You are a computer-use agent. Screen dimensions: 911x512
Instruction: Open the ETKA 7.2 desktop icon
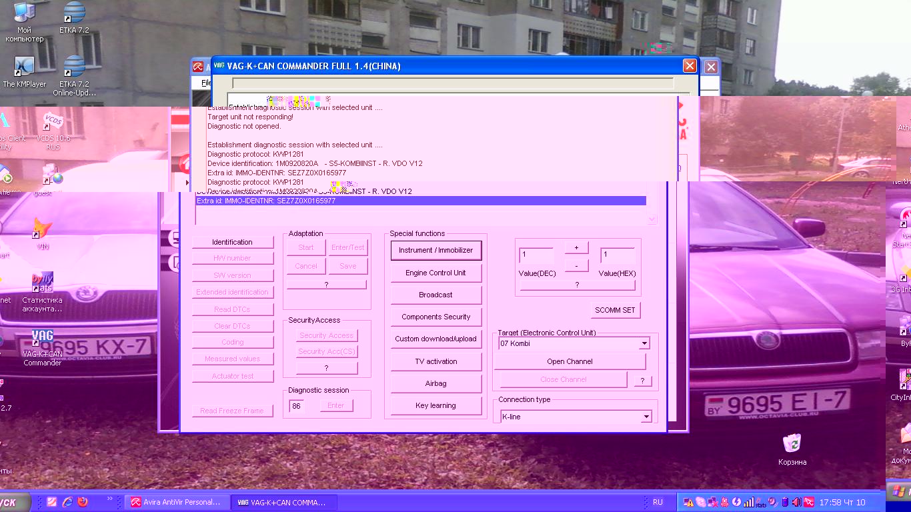click(x=73, y=16)
